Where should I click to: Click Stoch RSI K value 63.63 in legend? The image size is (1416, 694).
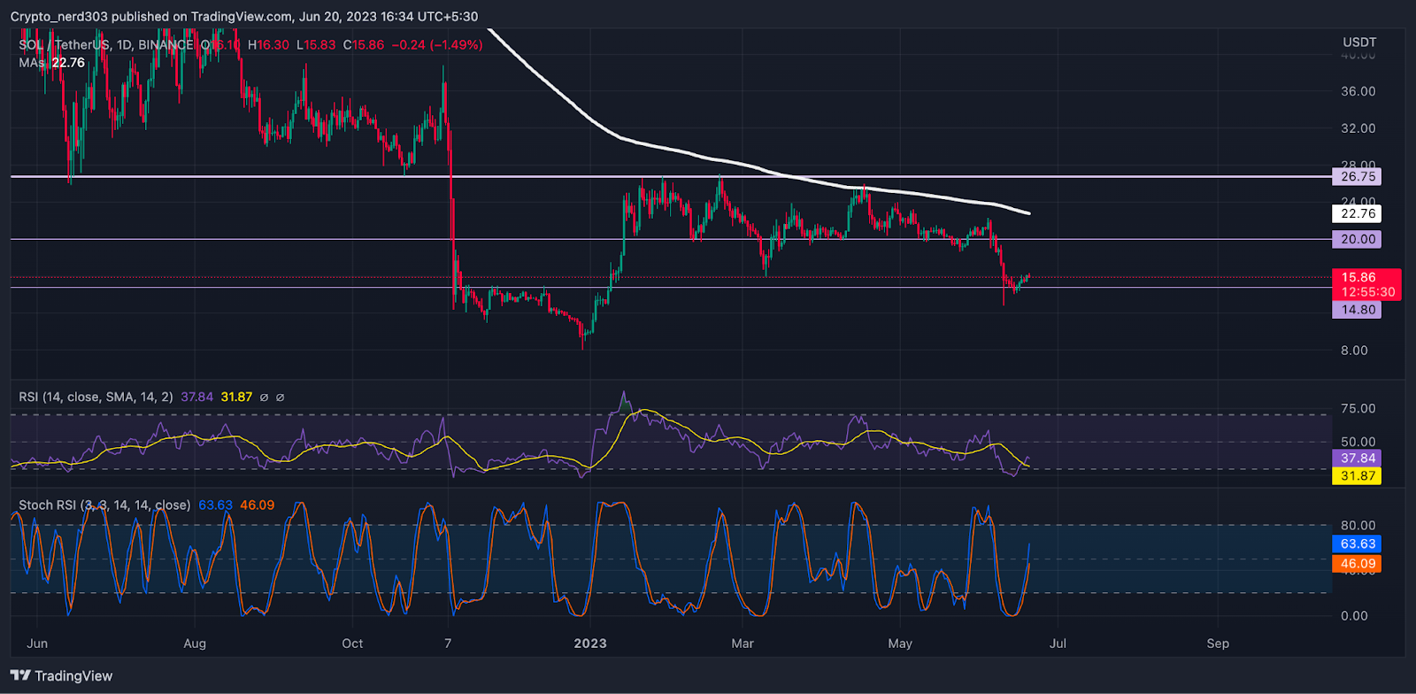coord(215,505)
